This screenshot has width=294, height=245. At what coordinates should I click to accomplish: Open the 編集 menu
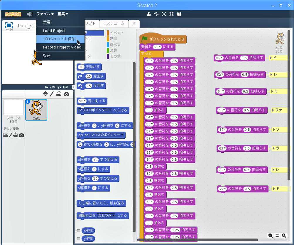(x=63, y=14)
